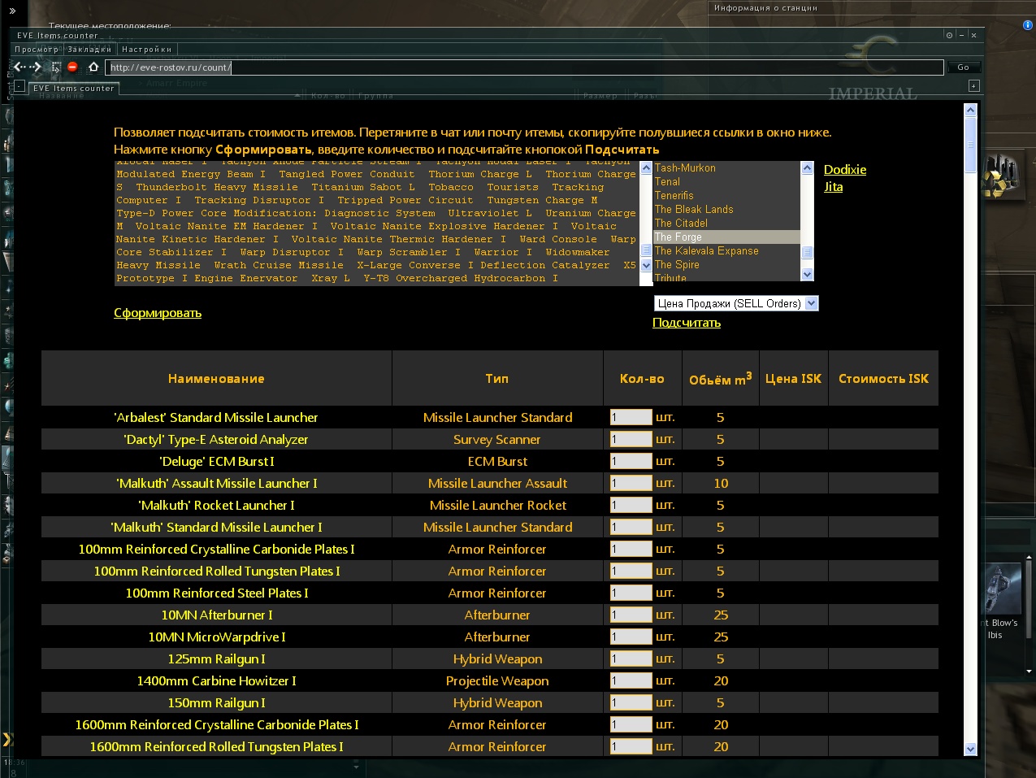Click the Информация о станции panel title
This screenshot has width=1036, height=778.
[765, 7]
